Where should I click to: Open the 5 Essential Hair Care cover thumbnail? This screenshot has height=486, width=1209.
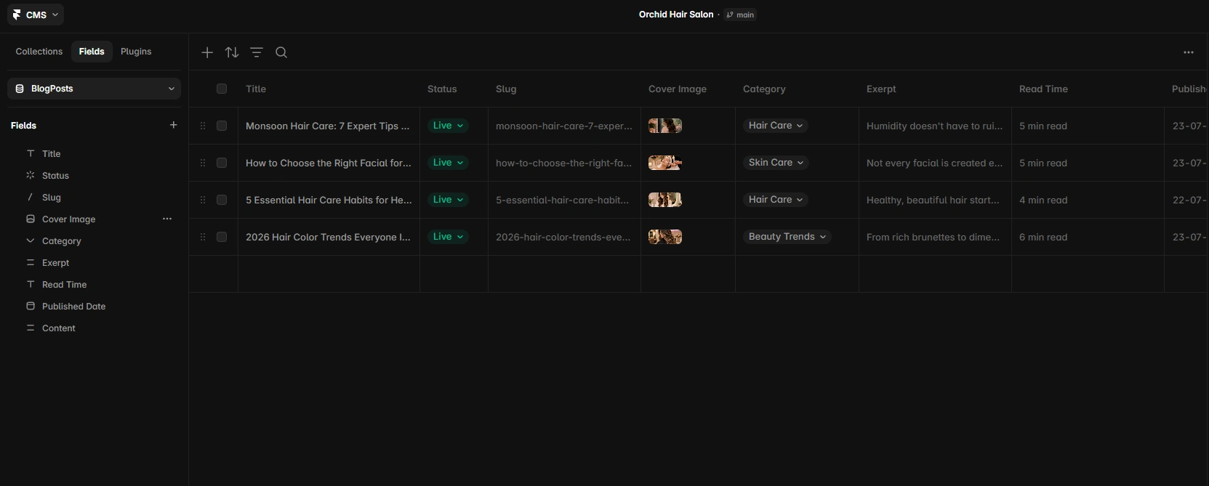tap(665, 200)
